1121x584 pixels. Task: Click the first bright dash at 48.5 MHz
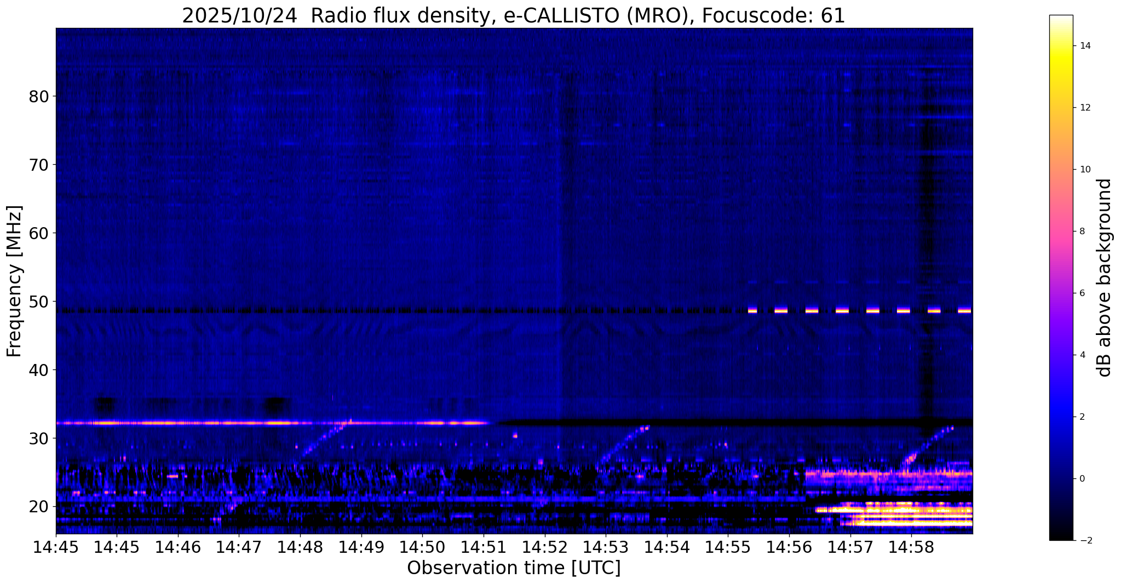click(x=752, y=310)
